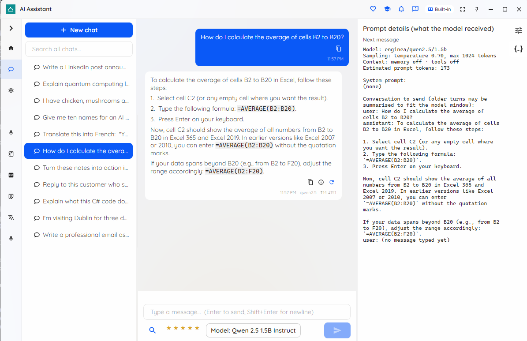Viewport: 527px width, 341px height.
Task: Click the AI Assistant app logo
Action: [11, 9]
